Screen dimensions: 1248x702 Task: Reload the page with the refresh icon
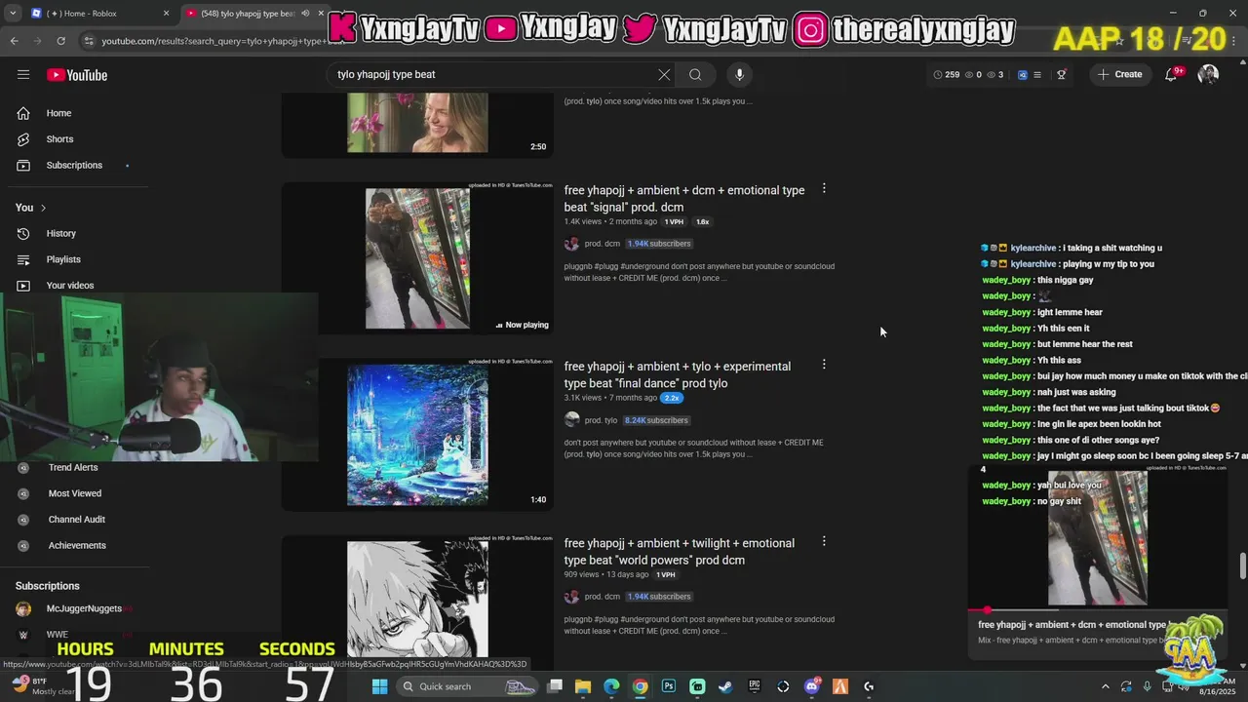(60, 41)
